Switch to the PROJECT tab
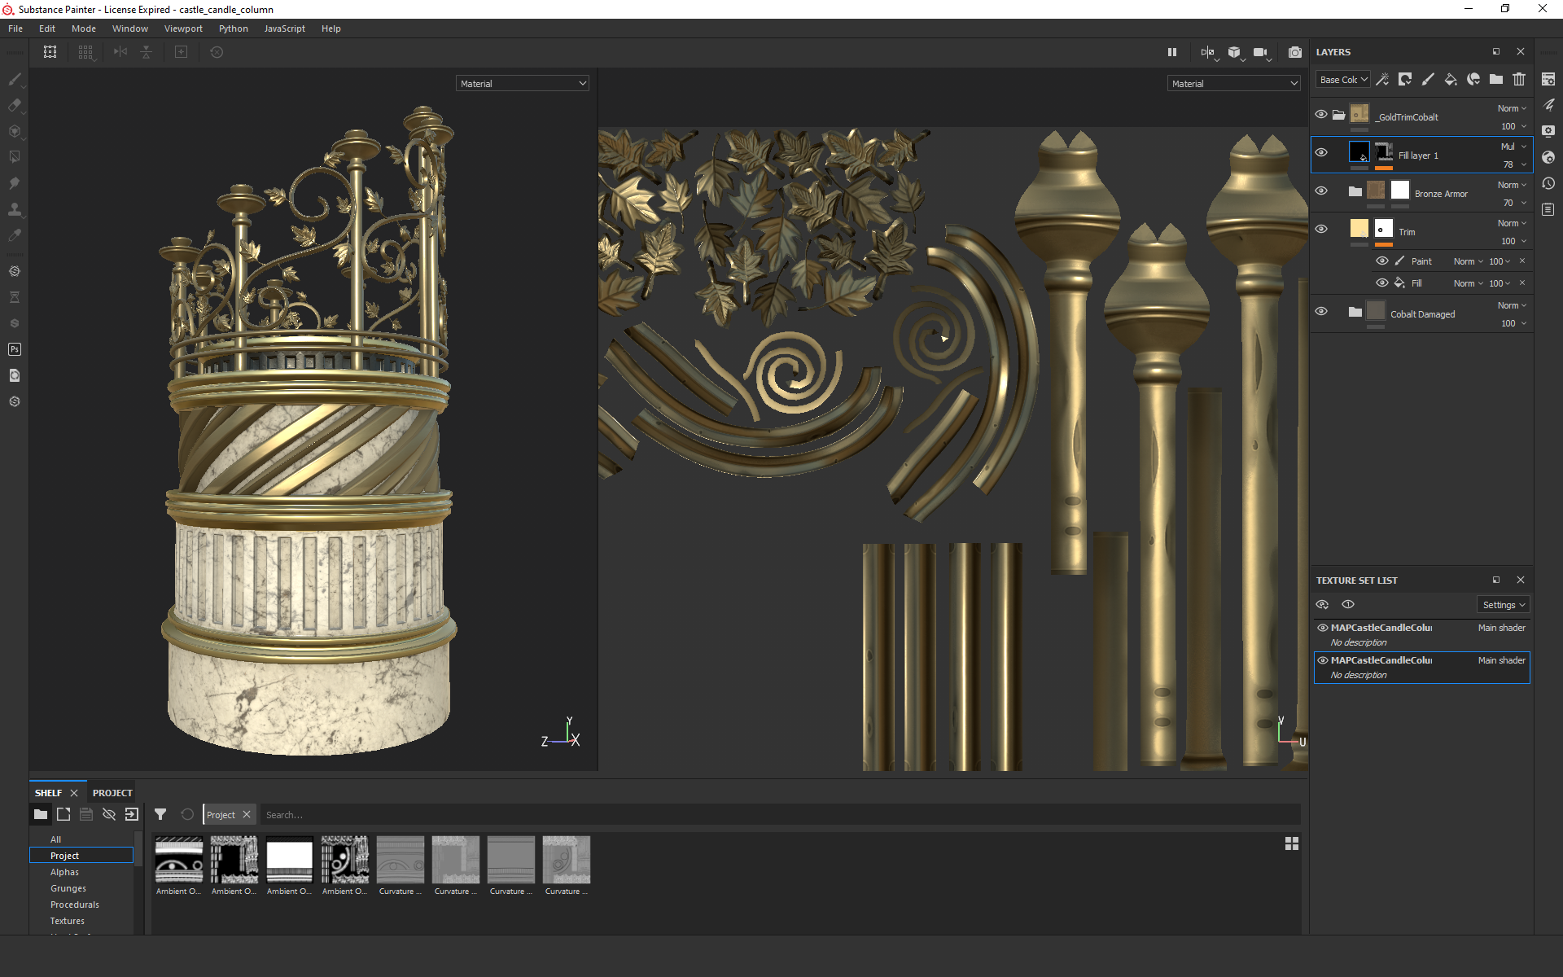 tap(112, 793)
